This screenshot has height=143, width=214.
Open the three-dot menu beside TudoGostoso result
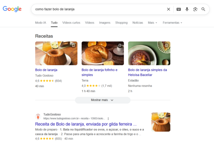coord(108,119)
